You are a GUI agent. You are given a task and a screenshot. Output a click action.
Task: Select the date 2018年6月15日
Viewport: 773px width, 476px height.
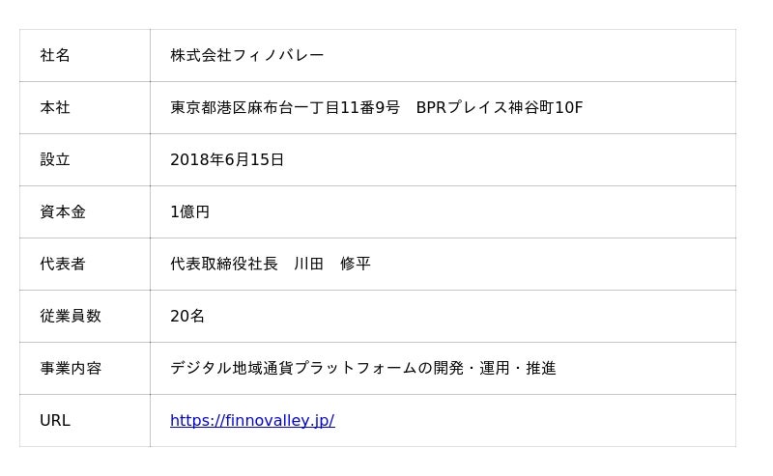227,159
